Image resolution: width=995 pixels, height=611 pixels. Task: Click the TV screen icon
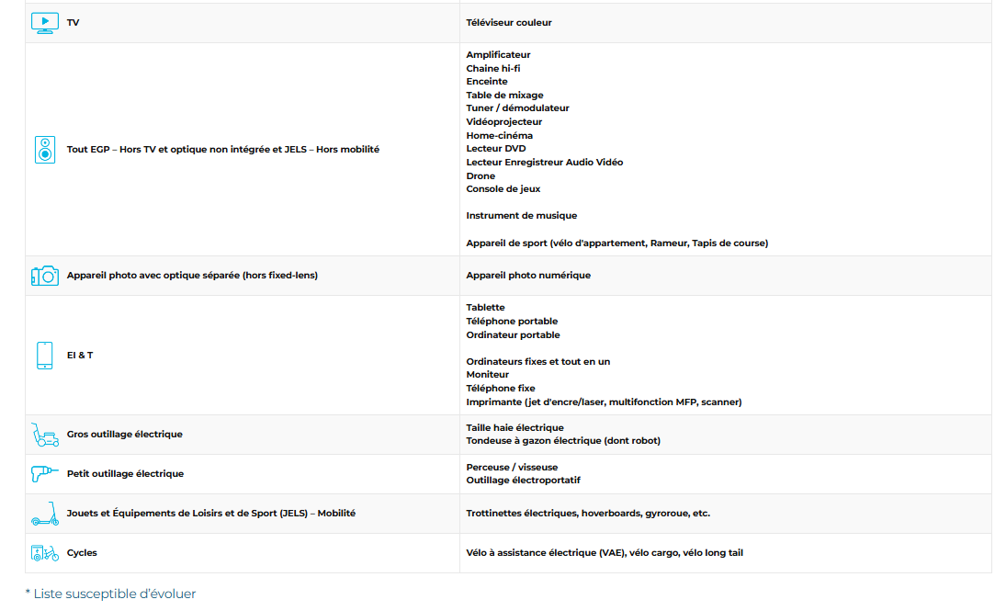[x=44, y=23]
